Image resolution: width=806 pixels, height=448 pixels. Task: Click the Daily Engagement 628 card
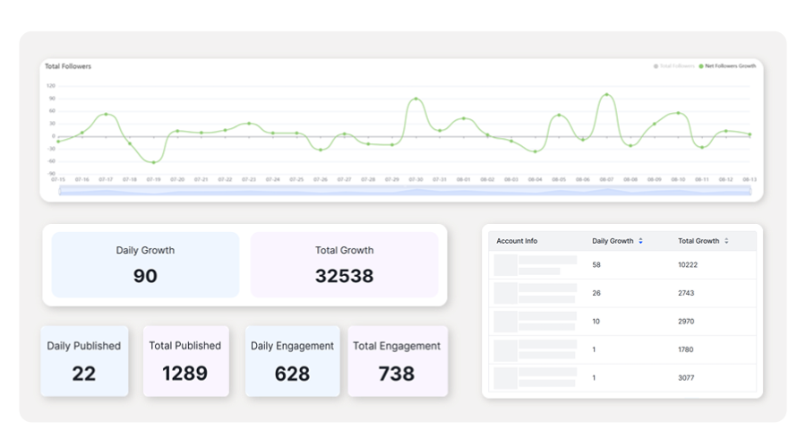(292, 360)
